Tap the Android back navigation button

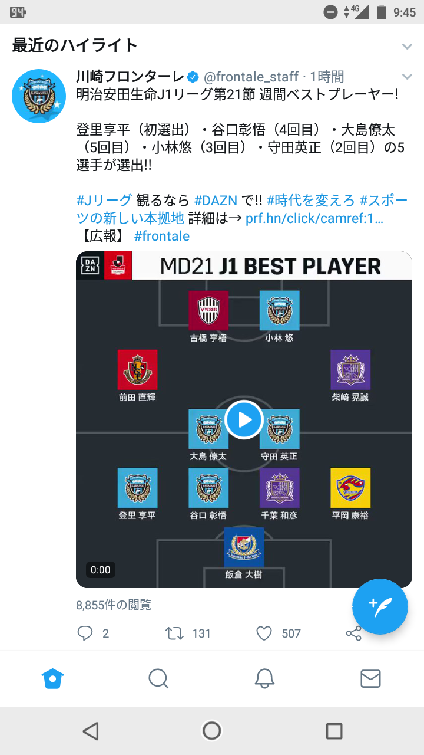tap(90, 731)
